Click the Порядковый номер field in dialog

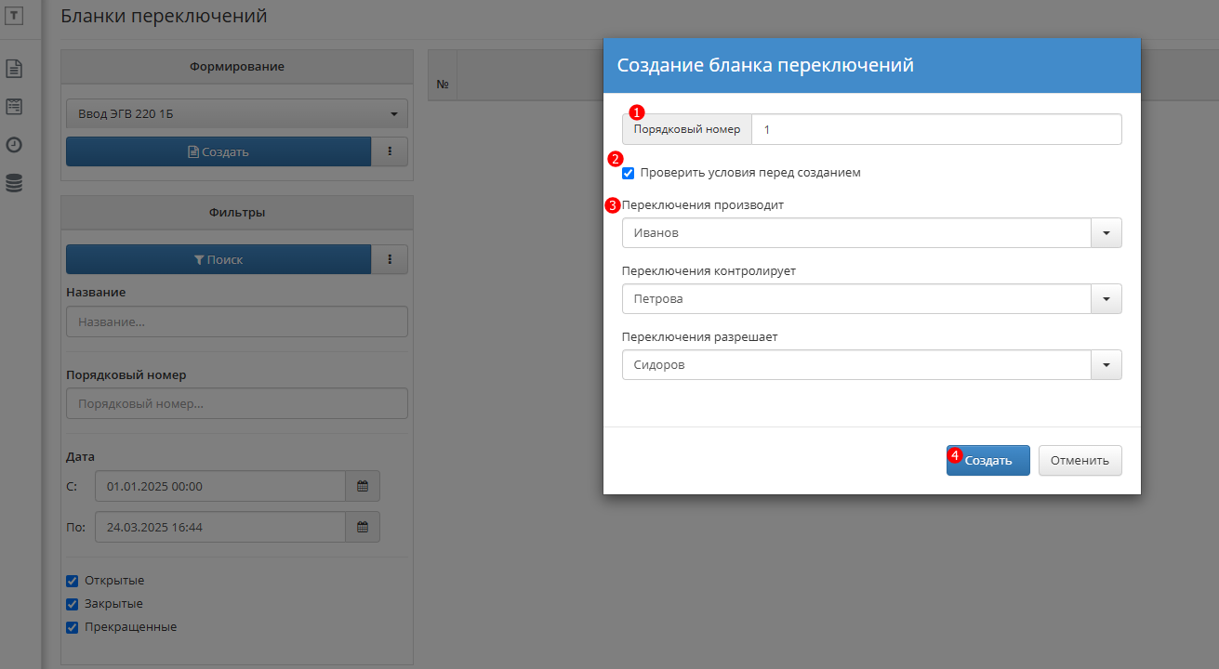[936, 129]
